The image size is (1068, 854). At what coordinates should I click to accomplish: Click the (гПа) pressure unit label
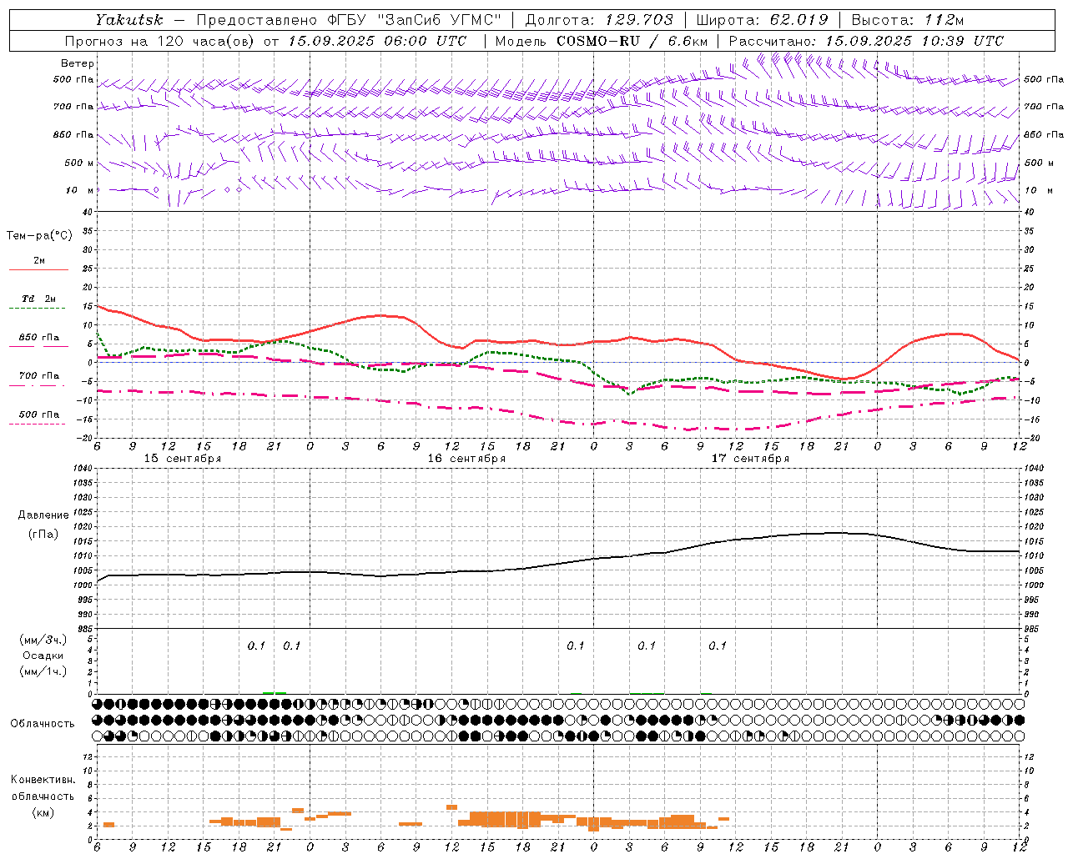pyautogui.click(x=43, y=534)
